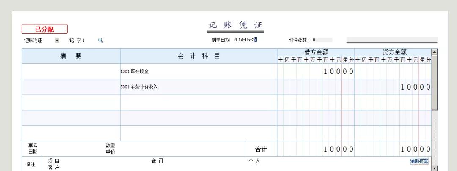
Task: Open the 记账凭证 voucher type dropdown
Action: tap(57, 41)
